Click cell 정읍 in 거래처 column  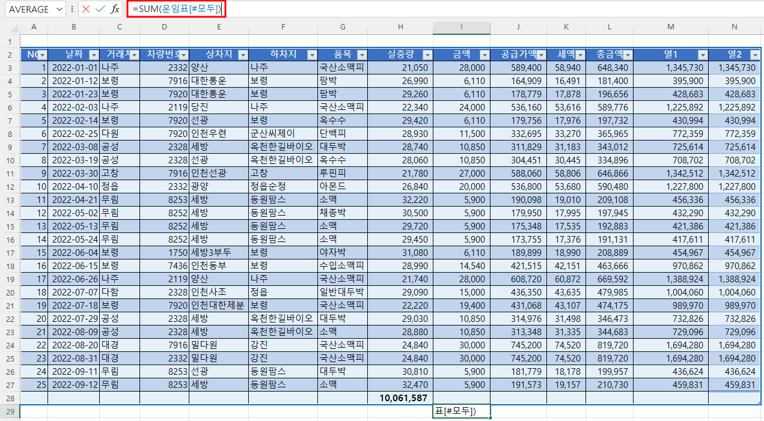coord(120,187)
